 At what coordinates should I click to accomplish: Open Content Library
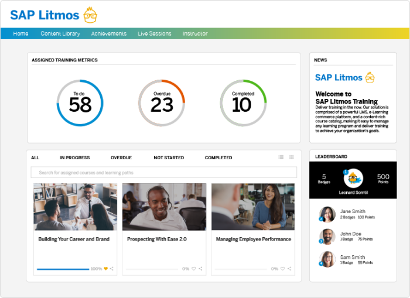[60, 33]
